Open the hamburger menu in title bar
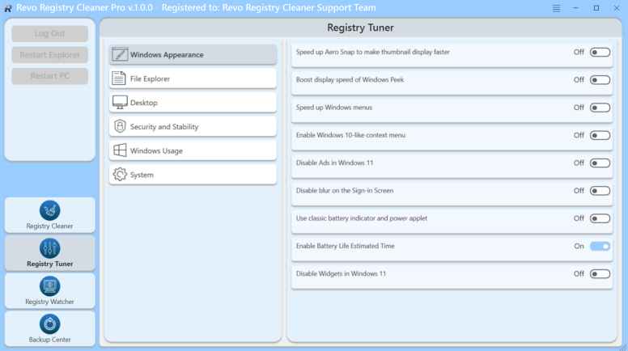This screenshot has height=351, width=628. click(x=556, y=8)
